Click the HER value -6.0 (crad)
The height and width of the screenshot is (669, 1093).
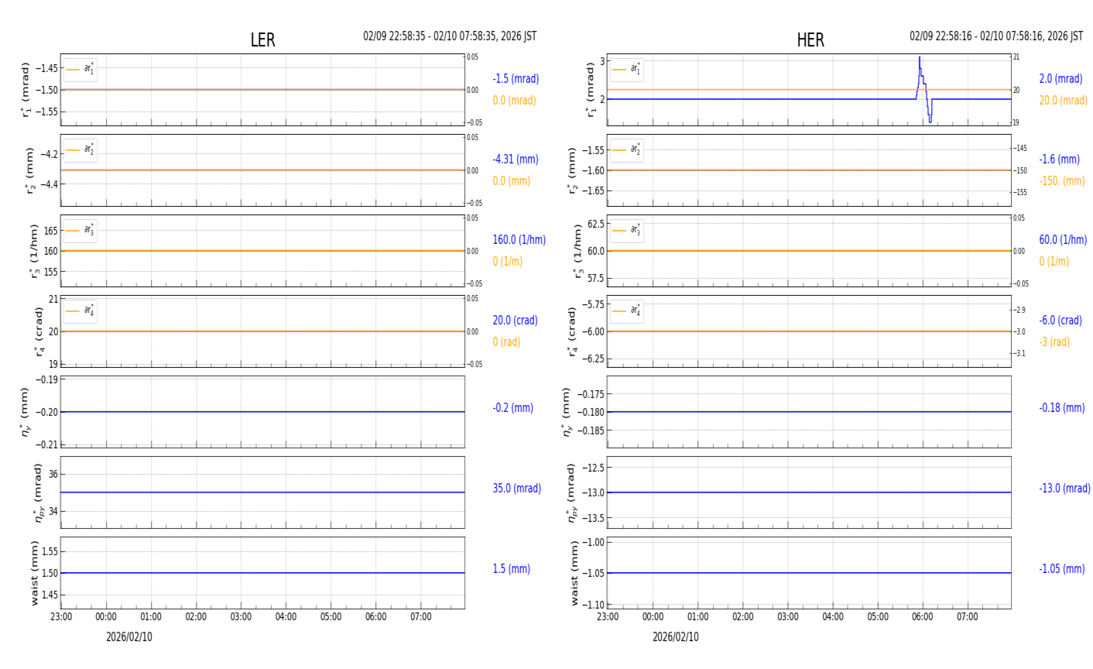pos(1060,321)
